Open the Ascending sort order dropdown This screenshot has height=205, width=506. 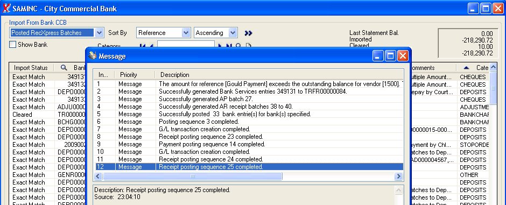tap(233, 33)
